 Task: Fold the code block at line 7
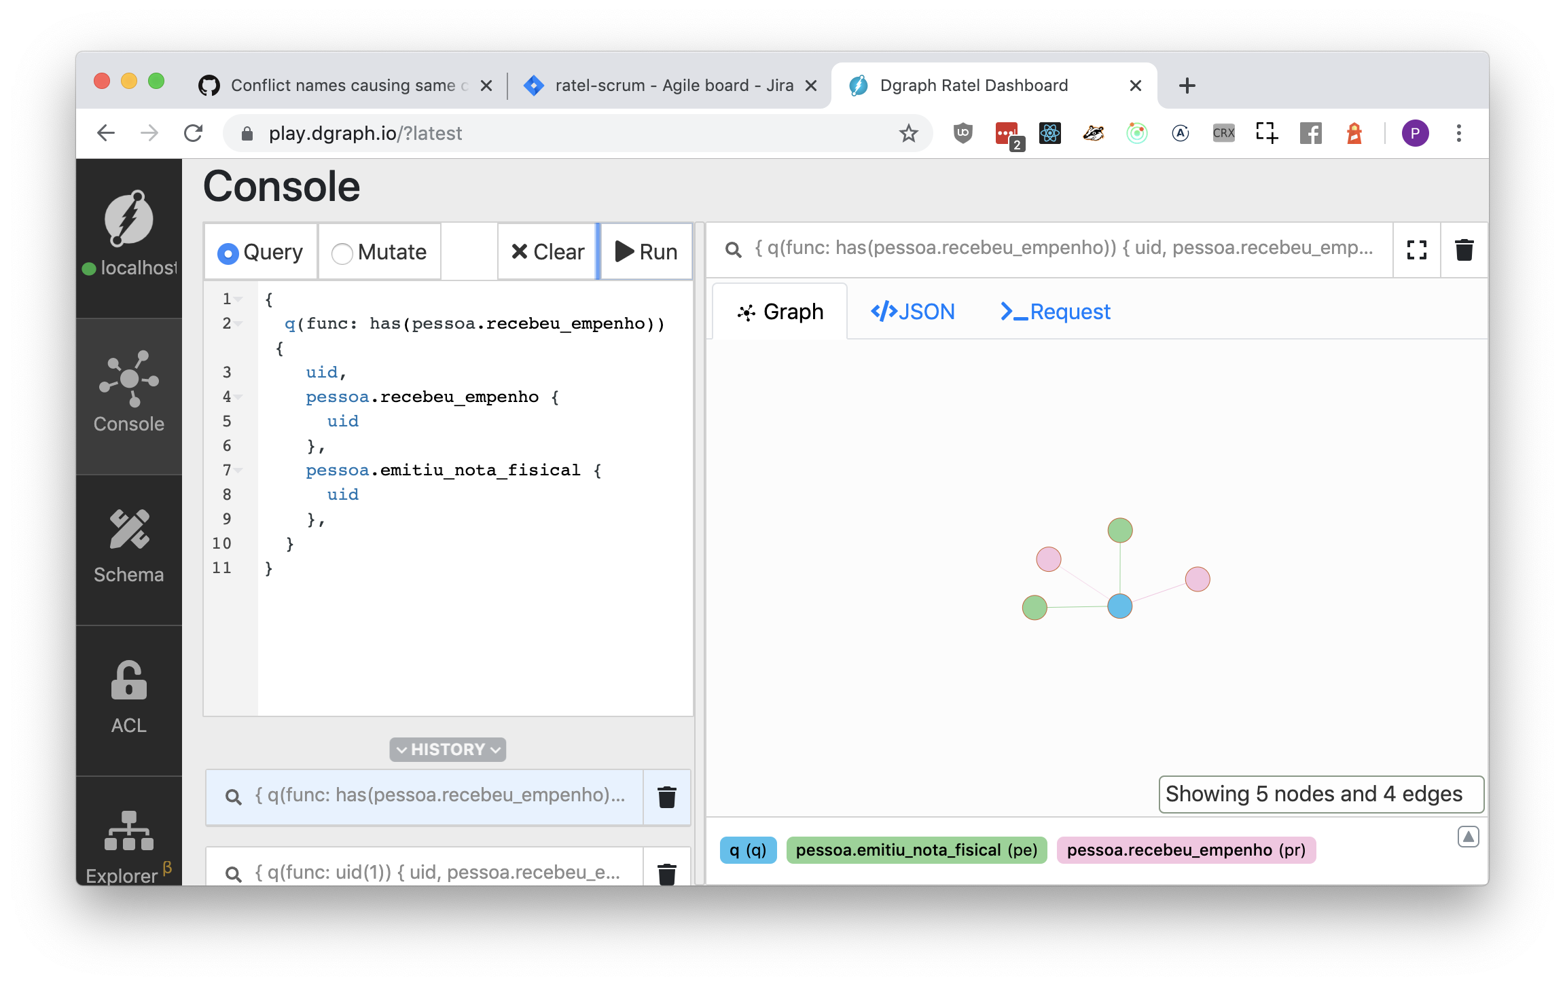pyautogui.click(x=238, y=470)
